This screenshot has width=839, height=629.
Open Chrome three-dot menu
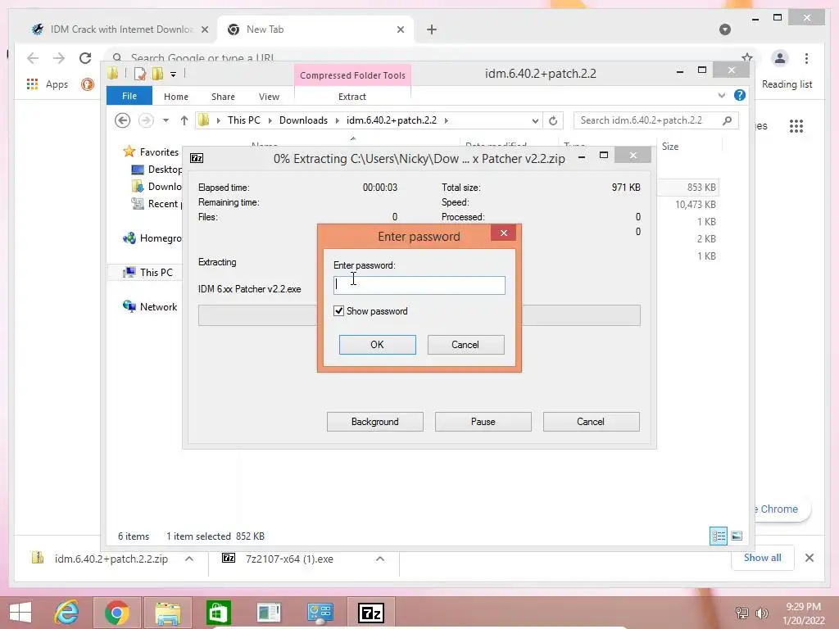coord(806,58)
